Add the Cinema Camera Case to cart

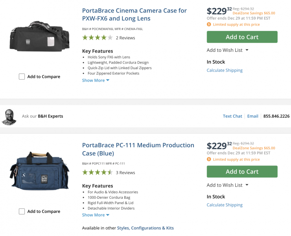pos(242,37)
